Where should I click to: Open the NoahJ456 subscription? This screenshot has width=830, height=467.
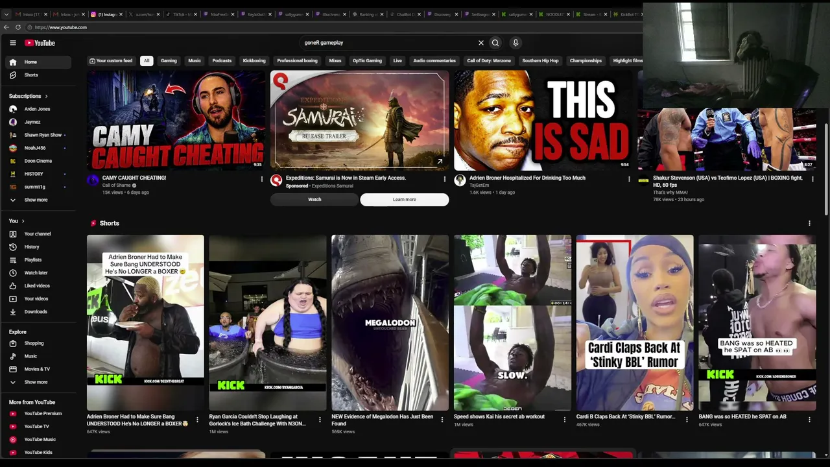pos(39,148)
